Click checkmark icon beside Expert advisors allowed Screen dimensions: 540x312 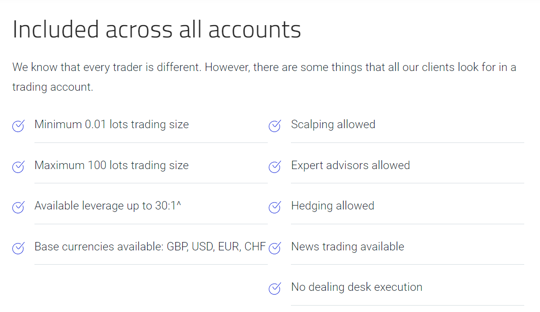[275, 167]
